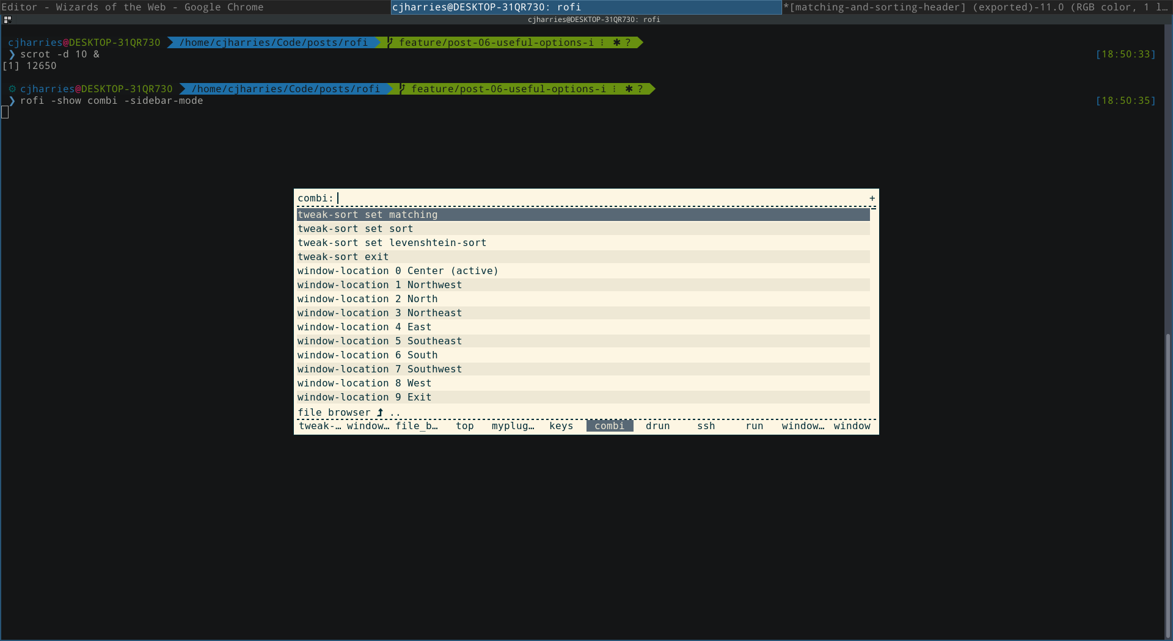Click the terminal vertical scrollbar
The height and width of the screenshot is (641, 1173).
click(1168, 485)
